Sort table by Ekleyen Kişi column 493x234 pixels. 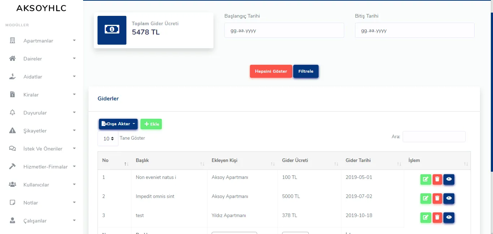pos(242,161)
